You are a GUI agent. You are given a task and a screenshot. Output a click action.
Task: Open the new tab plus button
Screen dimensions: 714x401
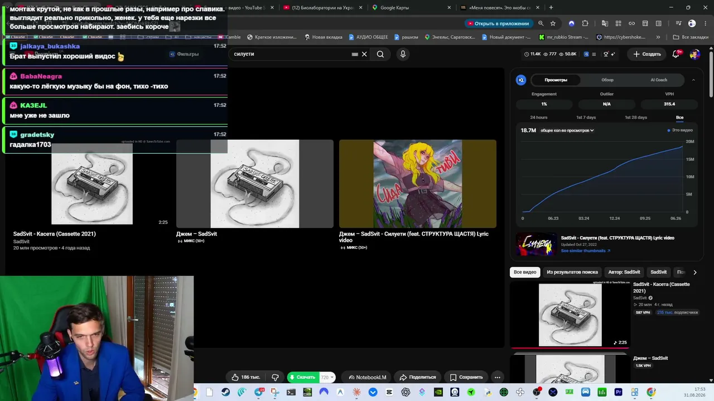[x=551, y=7]
